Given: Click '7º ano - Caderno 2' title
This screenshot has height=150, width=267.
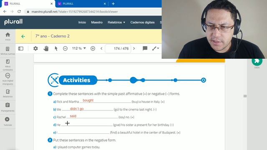Looking at the screenshot, I should [x=52, y=36].
